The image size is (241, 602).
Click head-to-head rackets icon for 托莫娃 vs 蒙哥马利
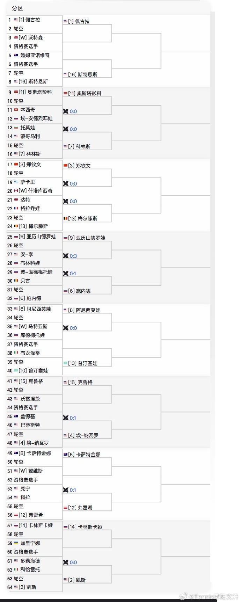(x=66, y=129)
